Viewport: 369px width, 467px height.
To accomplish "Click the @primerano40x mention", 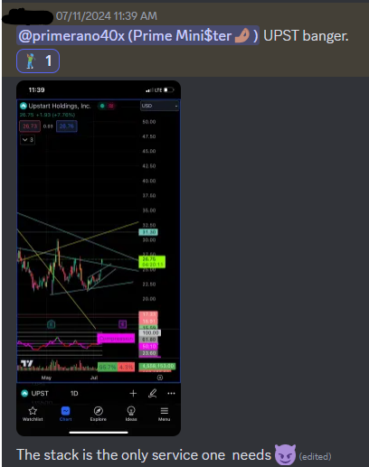I will [x=137, y=35].
